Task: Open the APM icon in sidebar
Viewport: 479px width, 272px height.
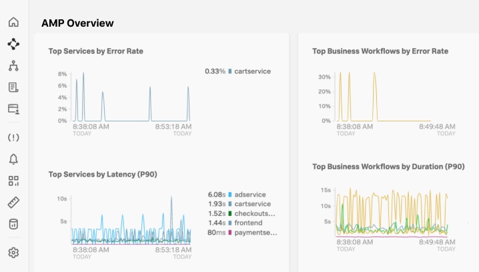Action: (13, 44)
